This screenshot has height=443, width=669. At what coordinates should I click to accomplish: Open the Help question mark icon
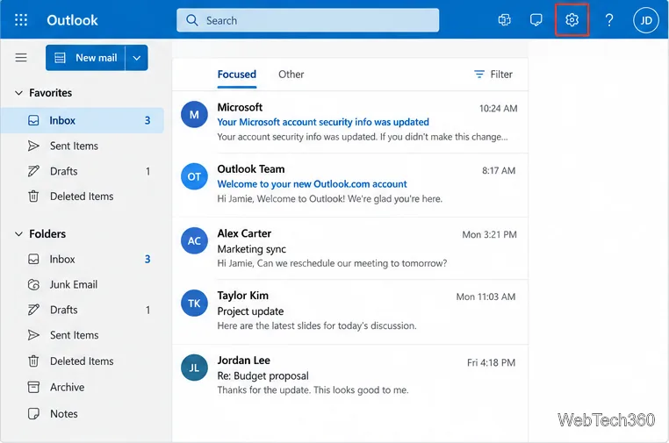tap(609, 20)
